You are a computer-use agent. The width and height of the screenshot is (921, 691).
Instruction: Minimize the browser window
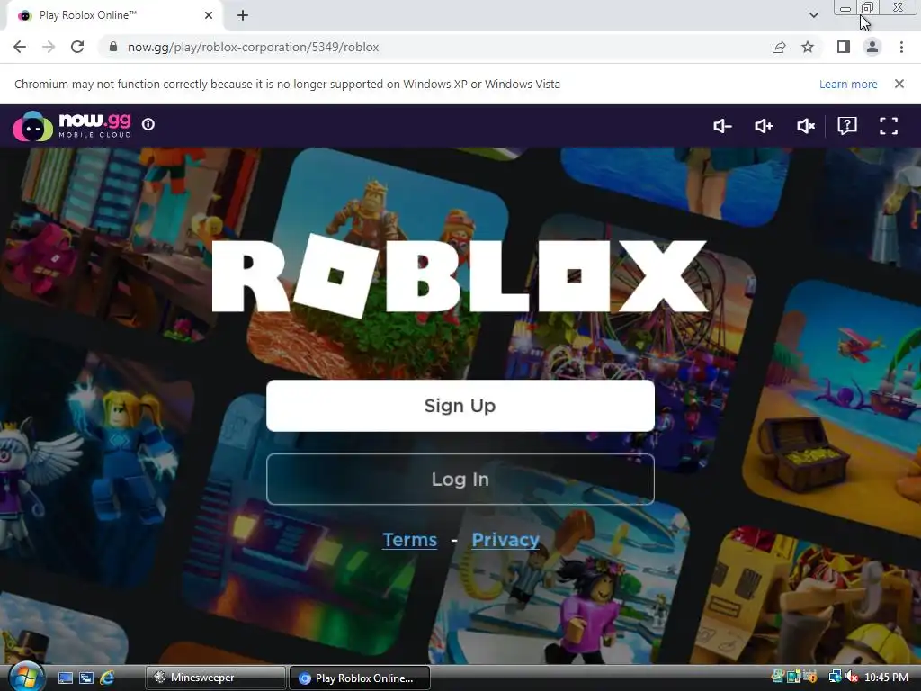[845, 7]
